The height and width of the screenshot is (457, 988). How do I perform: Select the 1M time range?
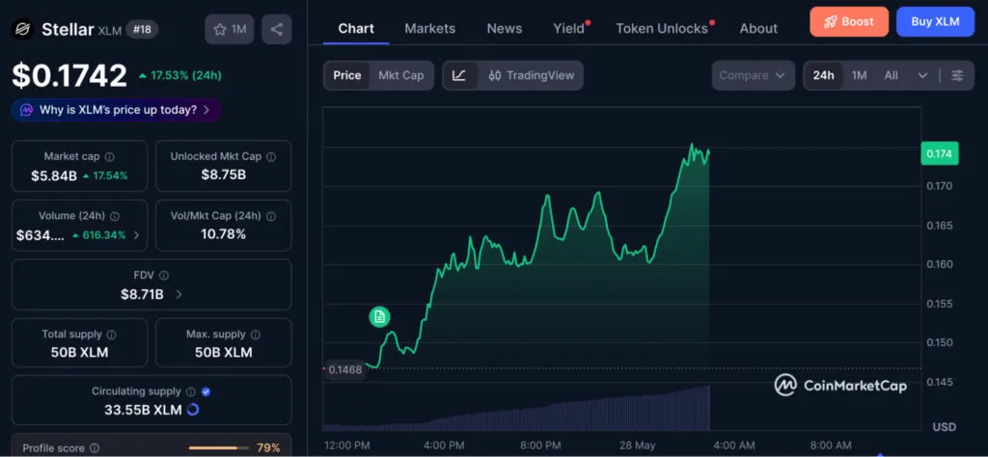(859, 75)
